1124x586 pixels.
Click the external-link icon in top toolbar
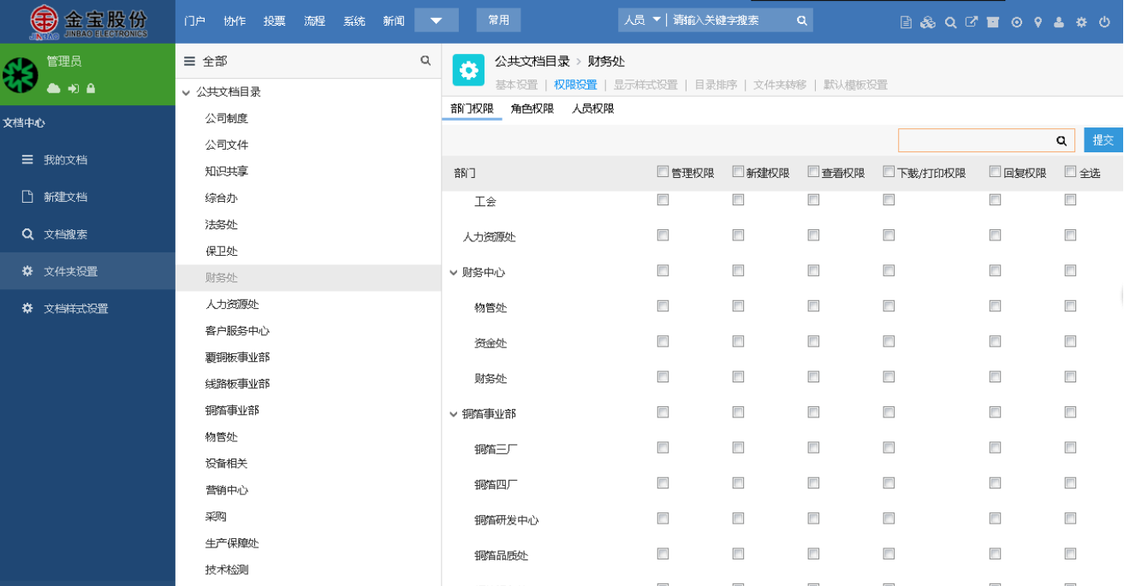pyautogui.click(x=972, y=22)
